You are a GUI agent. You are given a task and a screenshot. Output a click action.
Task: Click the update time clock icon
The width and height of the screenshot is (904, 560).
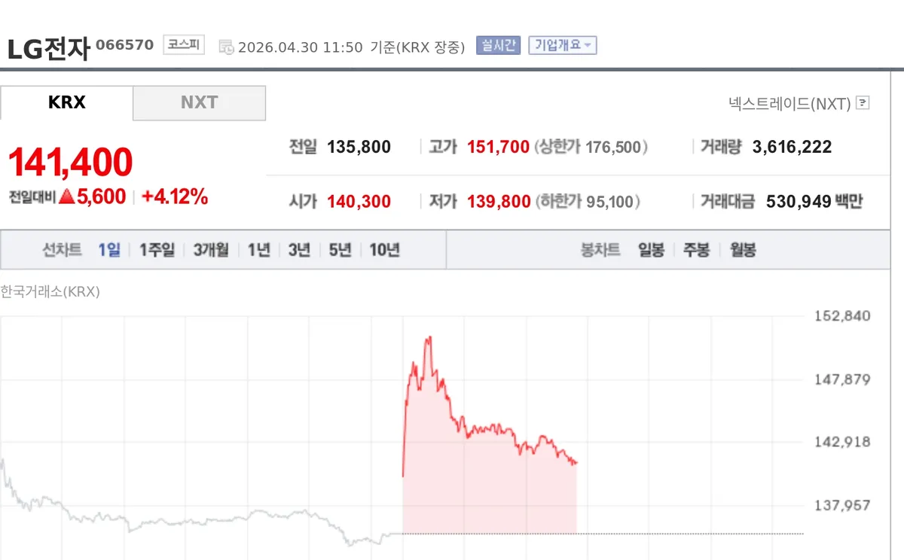pyautogui.click(x=225, y=46)
